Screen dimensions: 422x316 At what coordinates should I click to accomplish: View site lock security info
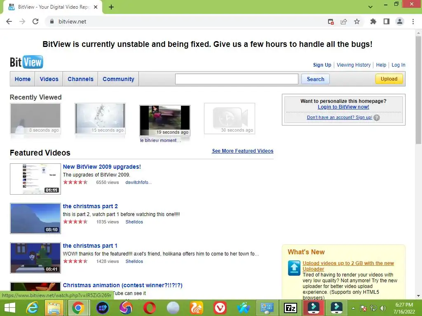tap(52, 21)
